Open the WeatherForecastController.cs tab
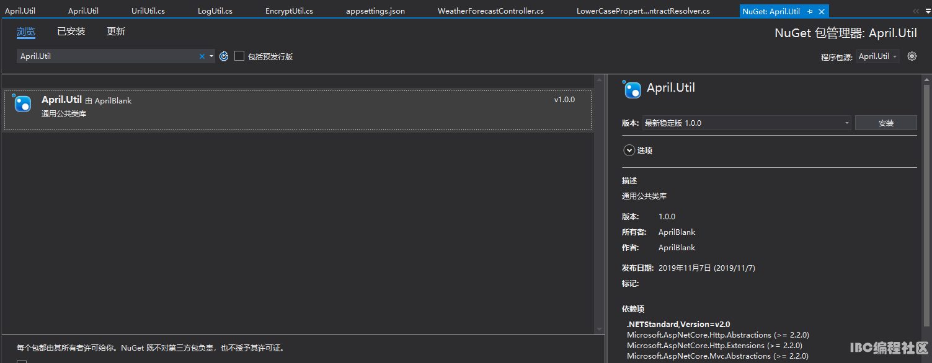This screenshot has width=932, height=363. (x=490, y=11)
